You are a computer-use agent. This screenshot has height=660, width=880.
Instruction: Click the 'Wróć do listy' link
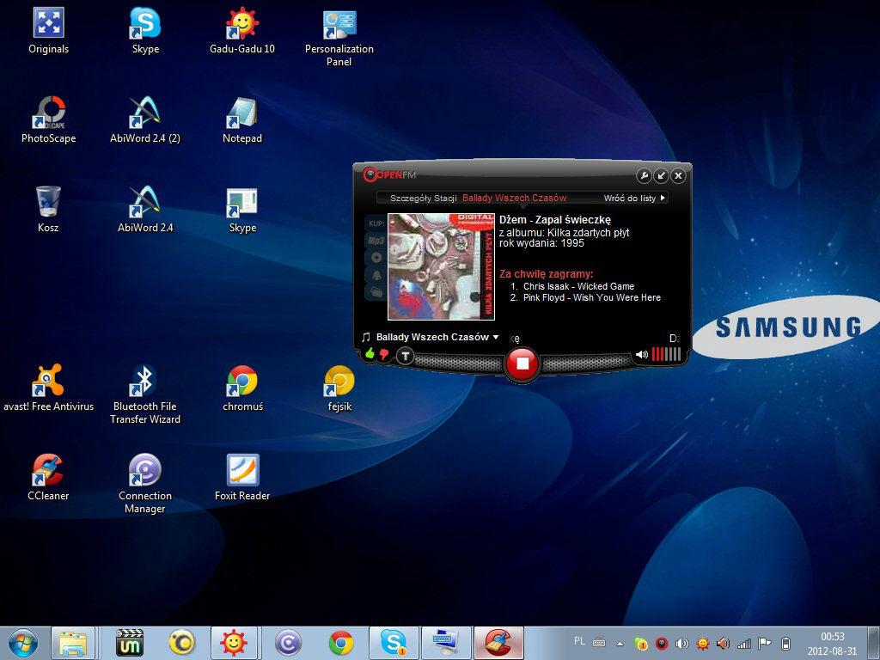point(634,199)
